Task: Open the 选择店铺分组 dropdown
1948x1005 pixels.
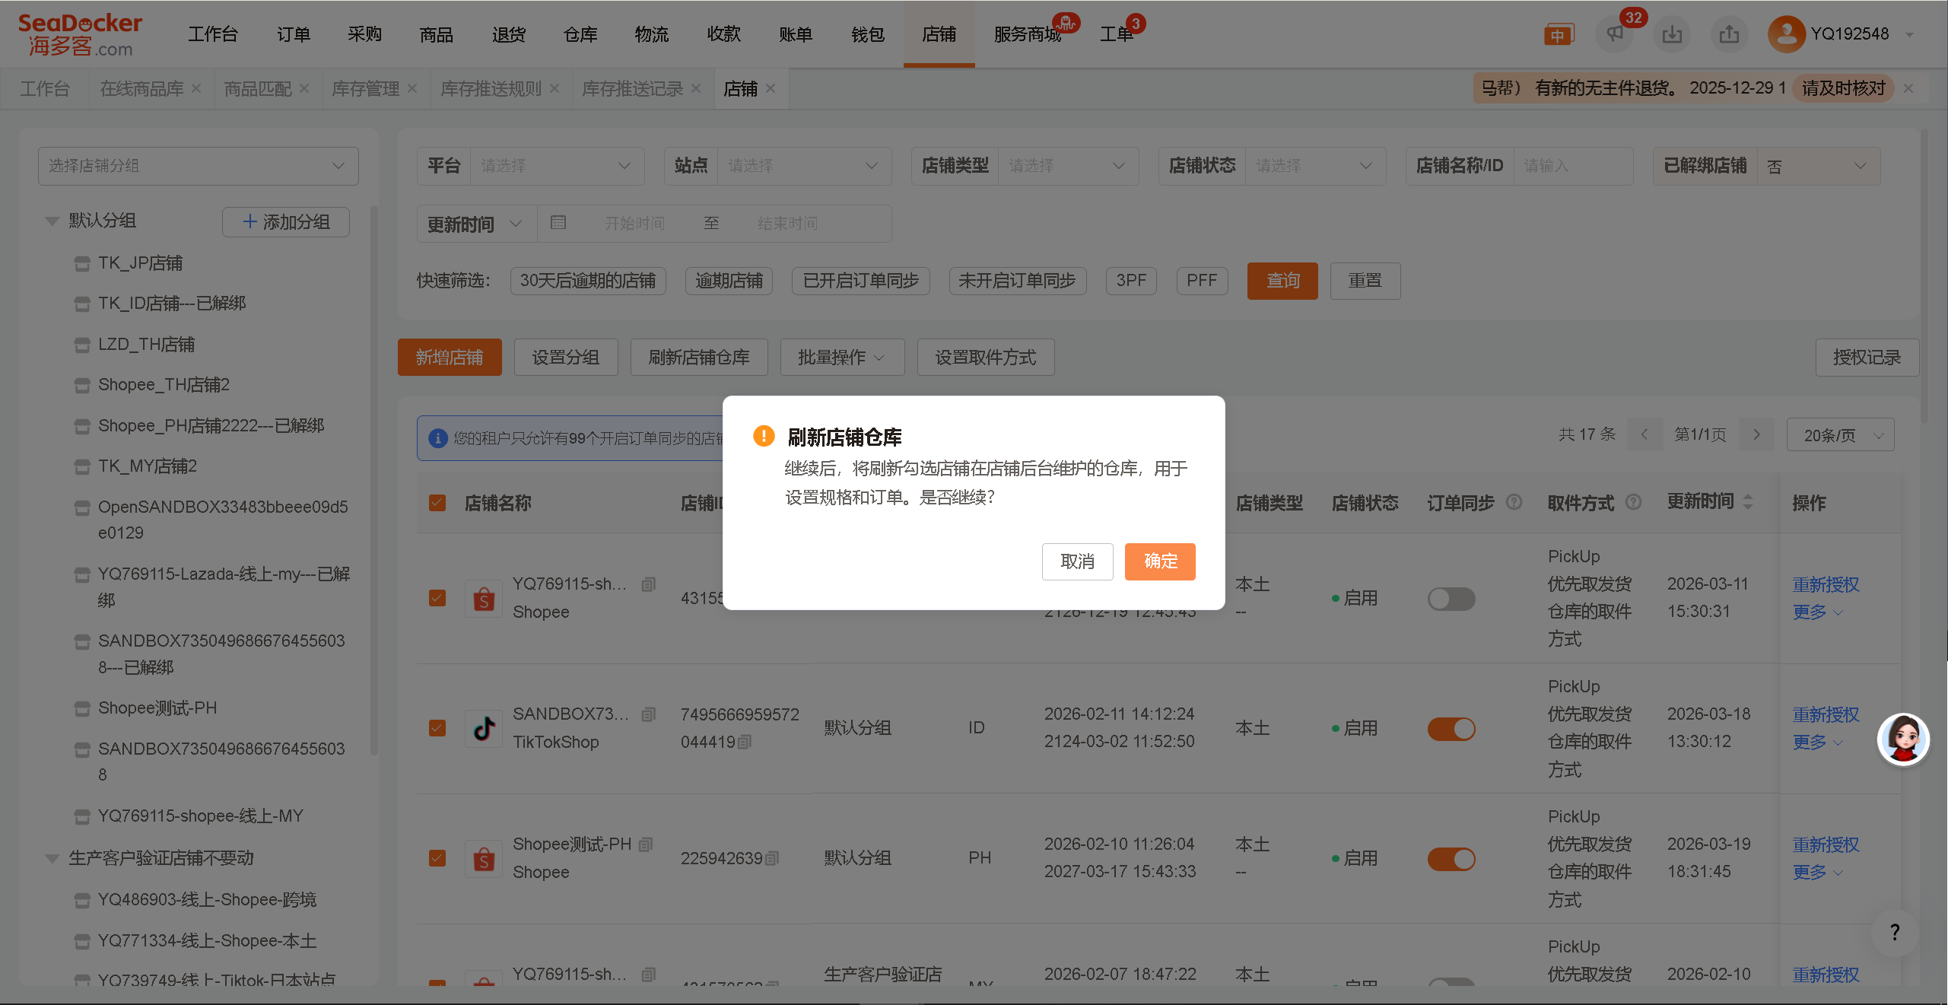Action: point(198,166)
